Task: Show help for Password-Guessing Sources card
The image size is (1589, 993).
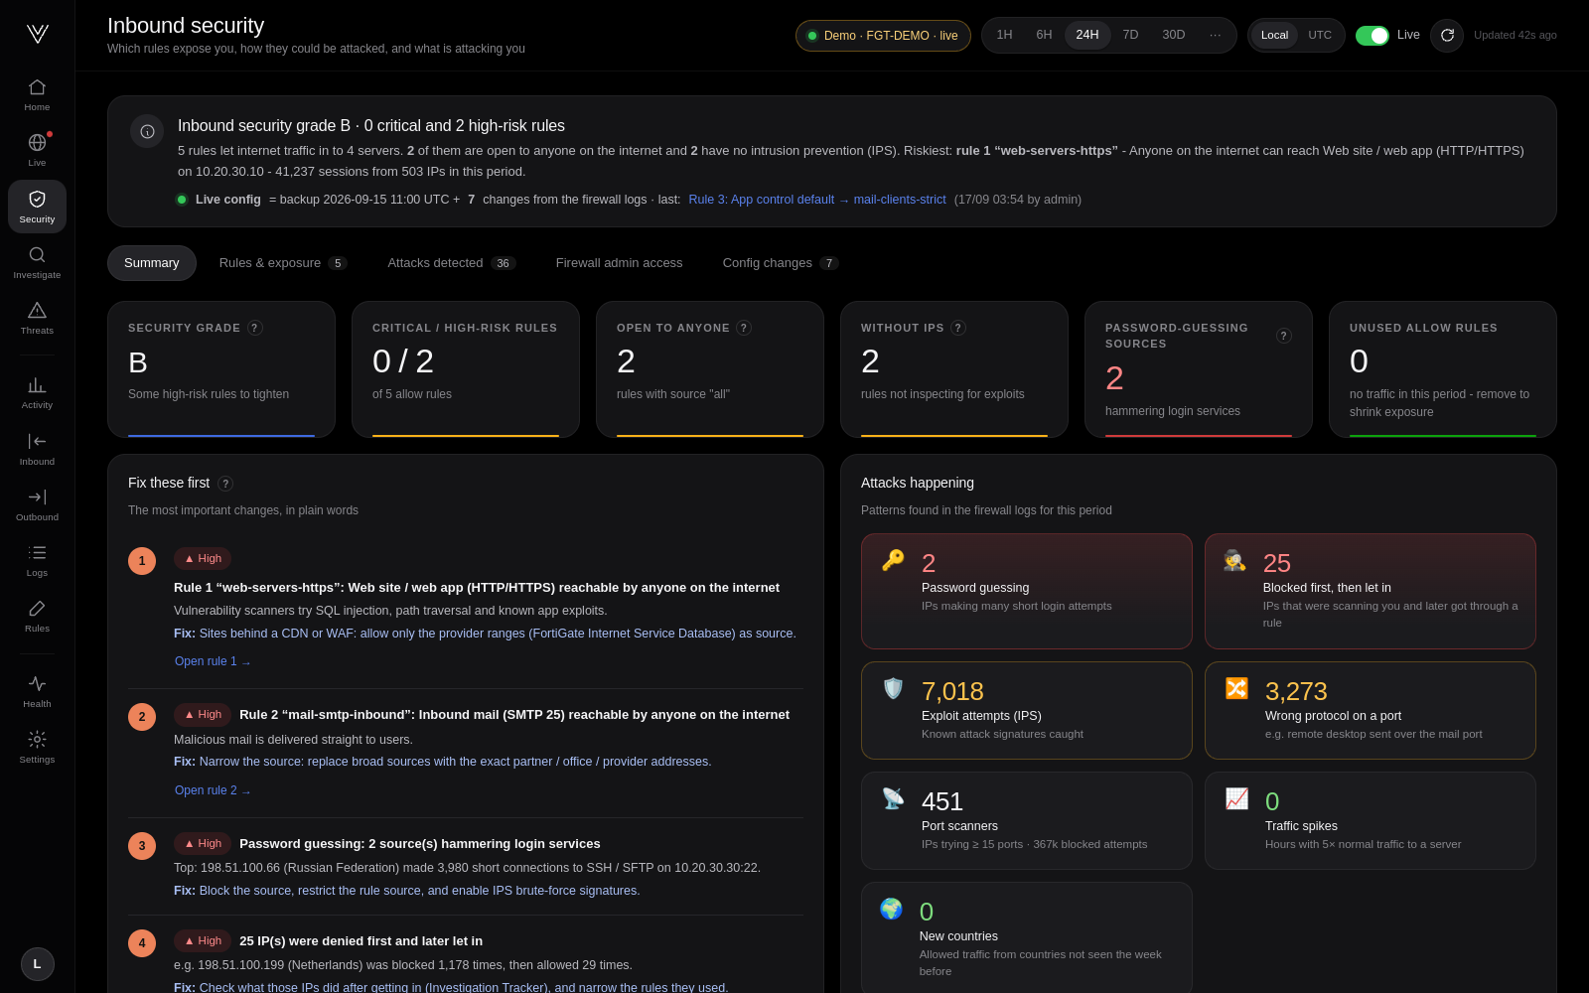Action: 1284,336
